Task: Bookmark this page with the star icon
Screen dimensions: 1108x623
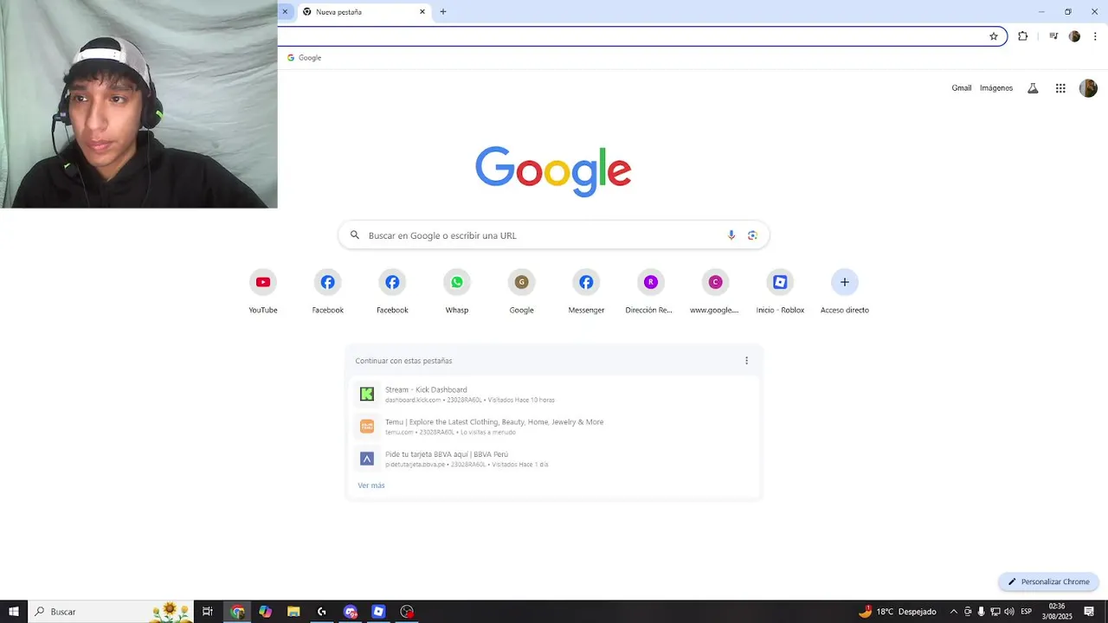Action: [x=994, y=36]
